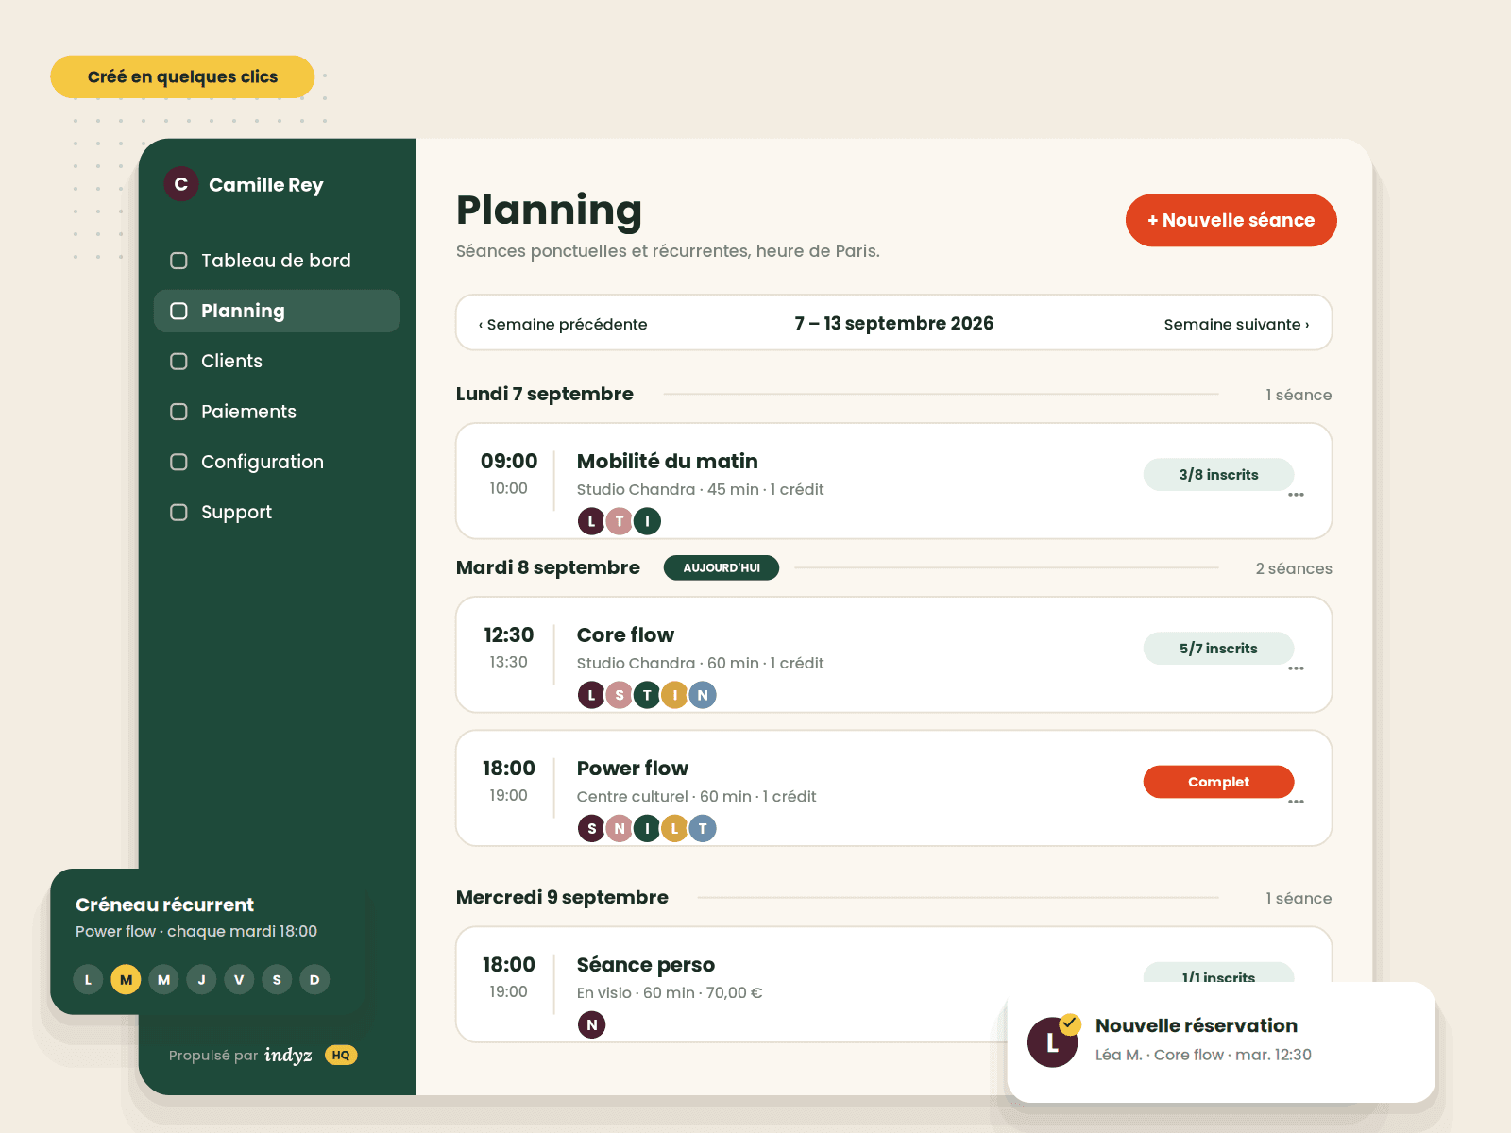Click avatar T in Mobilité du matin

pyautogui.click(x=620, y=521)
